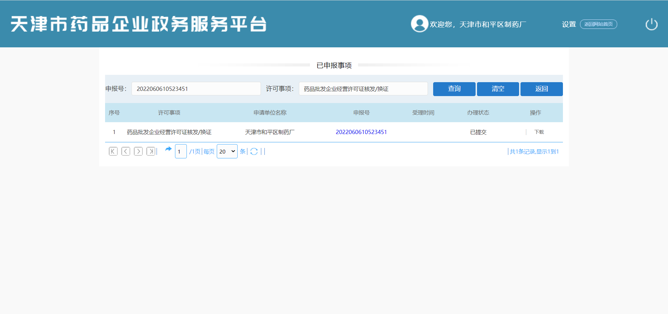Click the 返回 back button

(541, 89)
